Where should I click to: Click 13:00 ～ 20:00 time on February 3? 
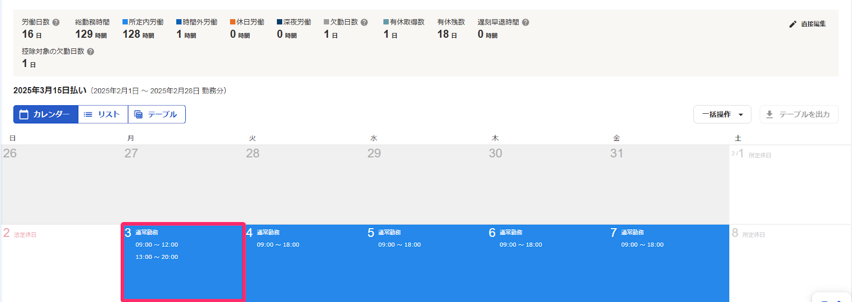coord(157,257)
